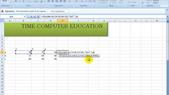169x95 pixels.
Task: Open the Font dialog launcher
Action: pos(44,6)
